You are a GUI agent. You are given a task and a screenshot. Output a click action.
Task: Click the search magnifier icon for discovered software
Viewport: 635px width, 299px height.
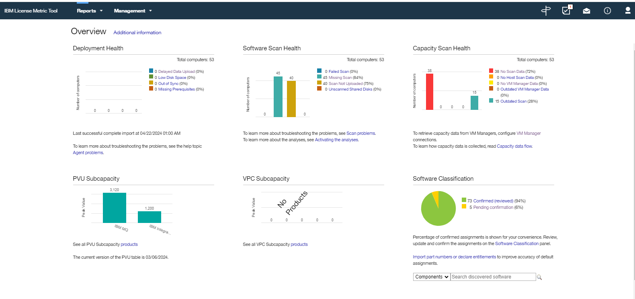[539, 277]
